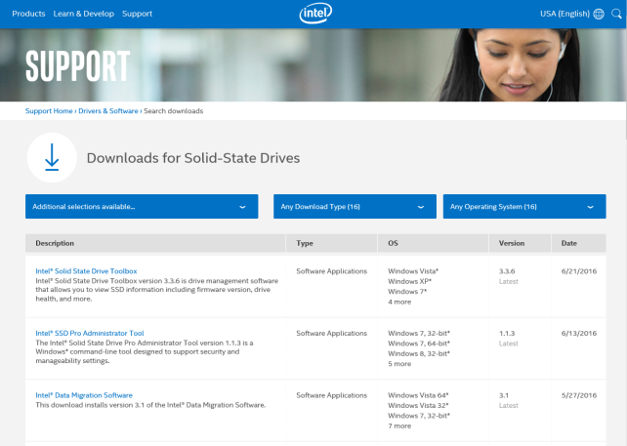Click the blue download arrow icon
Image resolution: width=627 pixels, height=446 pixels.
click(x=52, y=158)
